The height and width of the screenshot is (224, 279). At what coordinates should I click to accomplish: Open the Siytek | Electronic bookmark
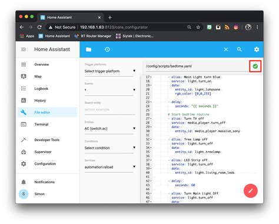pyautogui.click(x=135, y=36)
